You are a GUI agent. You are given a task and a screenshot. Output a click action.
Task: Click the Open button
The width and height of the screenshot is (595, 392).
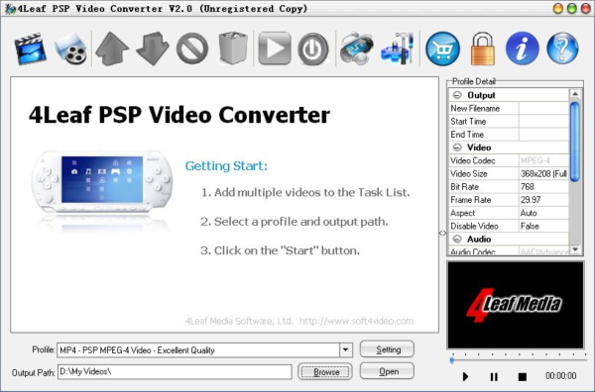(x=387, y=371)
